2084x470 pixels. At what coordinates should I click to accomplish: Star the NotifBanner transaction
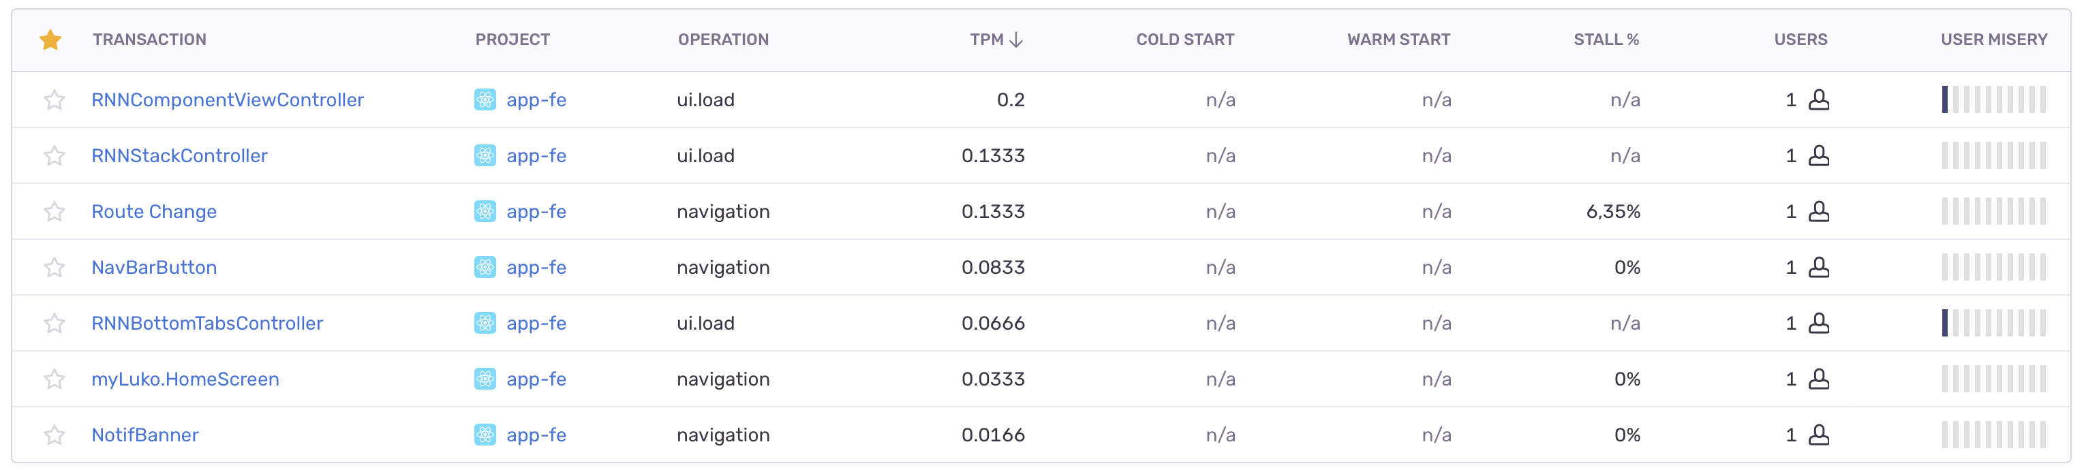[x=55, y=435]
